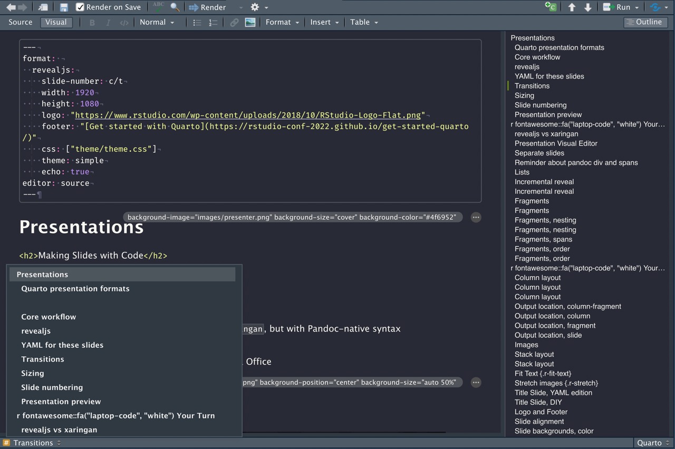Toggle the Render on Save checkbox

[x=80, y=7]
